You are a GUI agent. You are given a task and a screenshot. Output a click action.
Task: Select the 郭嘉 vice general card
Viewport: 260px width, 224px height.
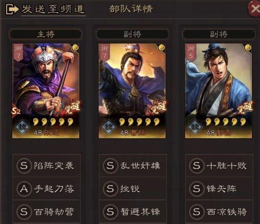click(218, 91)
